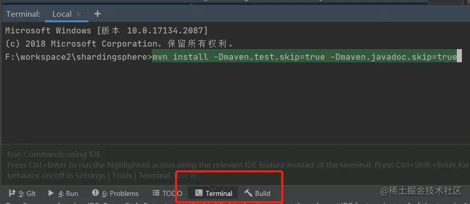This screenshot has width=470, height=204.
Task: Open the 6: Problems tool window
Action: tap(115, 193)
